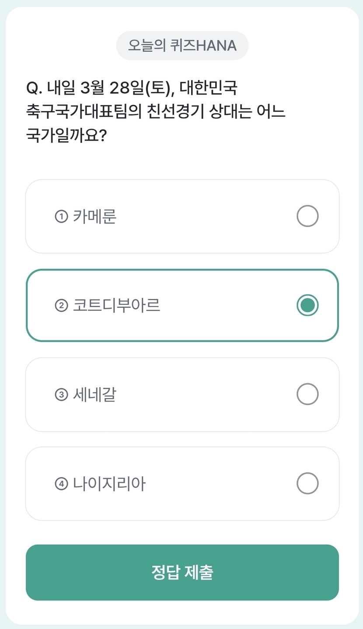Image resolution: width=363 pixels, height=629 pixels.
Task: Tap the circled number 3 icon
Action: click(x=61, y=395)
